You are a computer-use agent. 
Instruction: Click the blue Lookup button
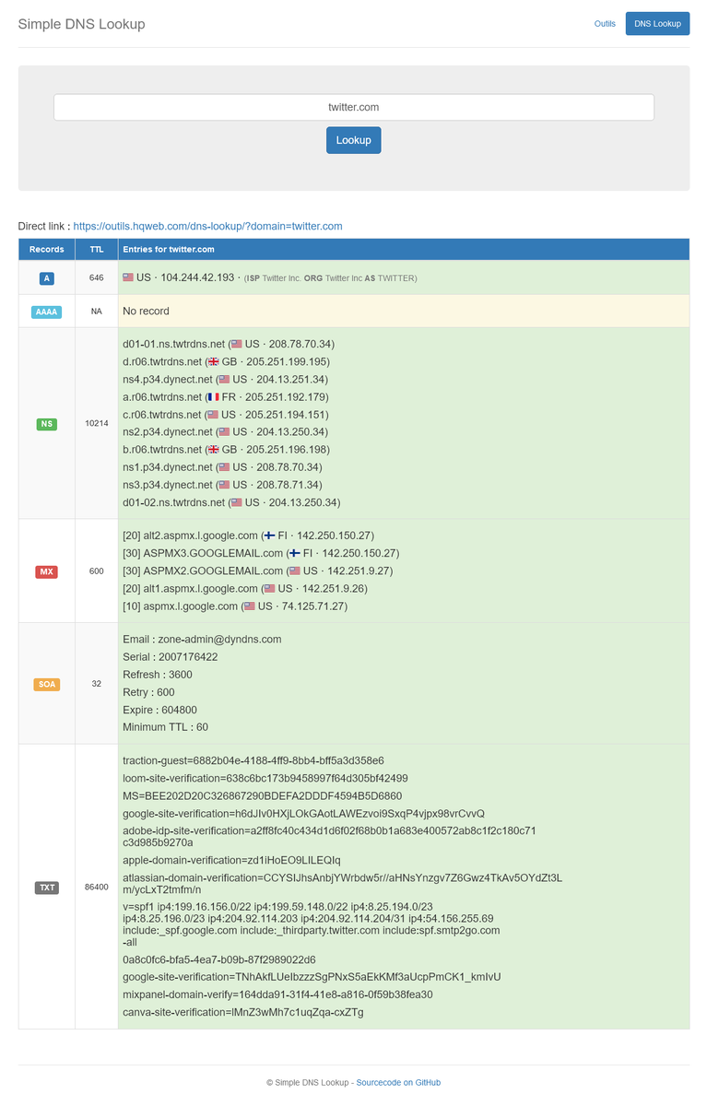coord(353,140)
